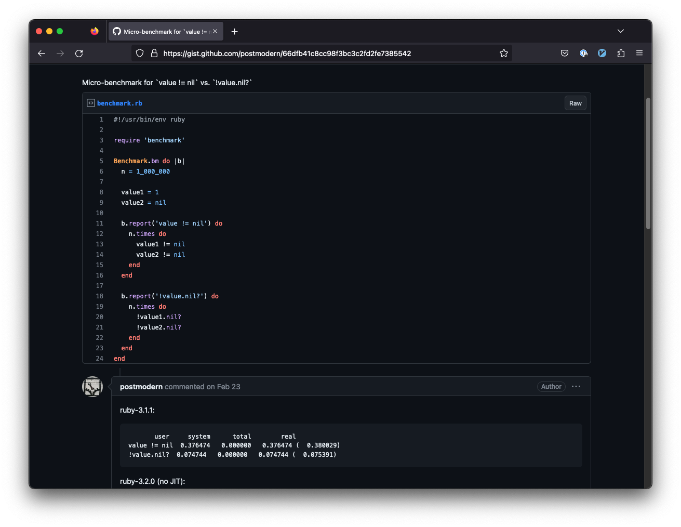Open the Firefox hamburger application menu
Image resolution: width=681 pixels, height=527 pixels.
[639, 53]
